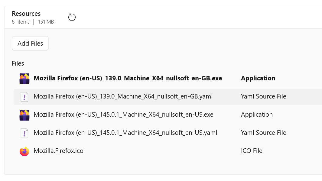Viewport: 322px width, 181px height.
Task: Click the bold Application type of the 139.0 exe
Action: coord(258,78)
